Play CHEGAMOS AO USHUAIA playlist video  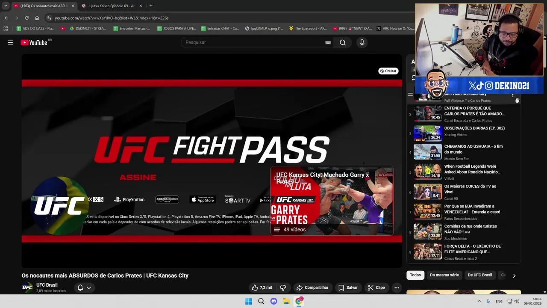[464, 152]
